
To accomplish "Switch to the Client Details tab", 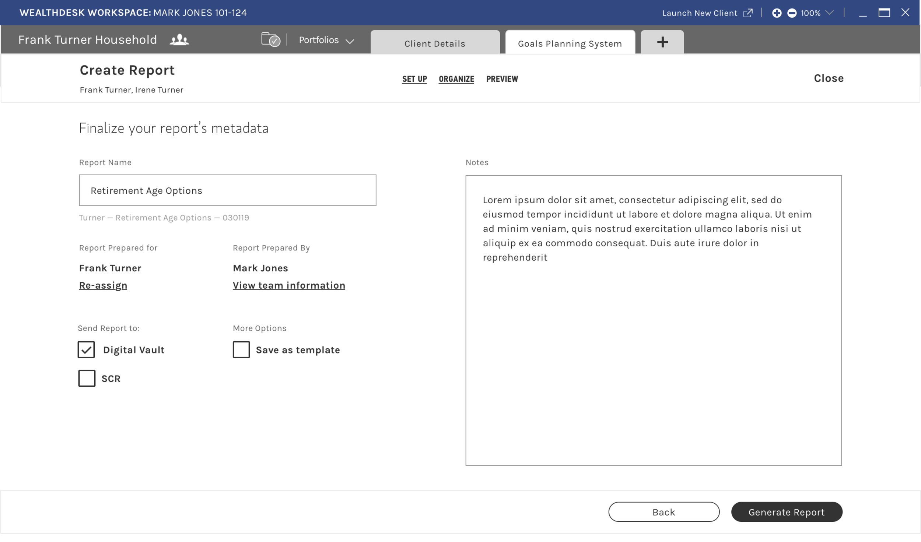I will [x=435, y=43].
